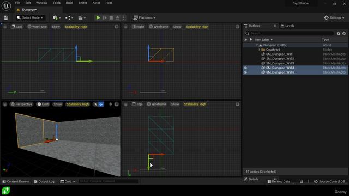Screen dimensions: 349x196
Task: Click the eject playback button
Action: tap(118, 17)
